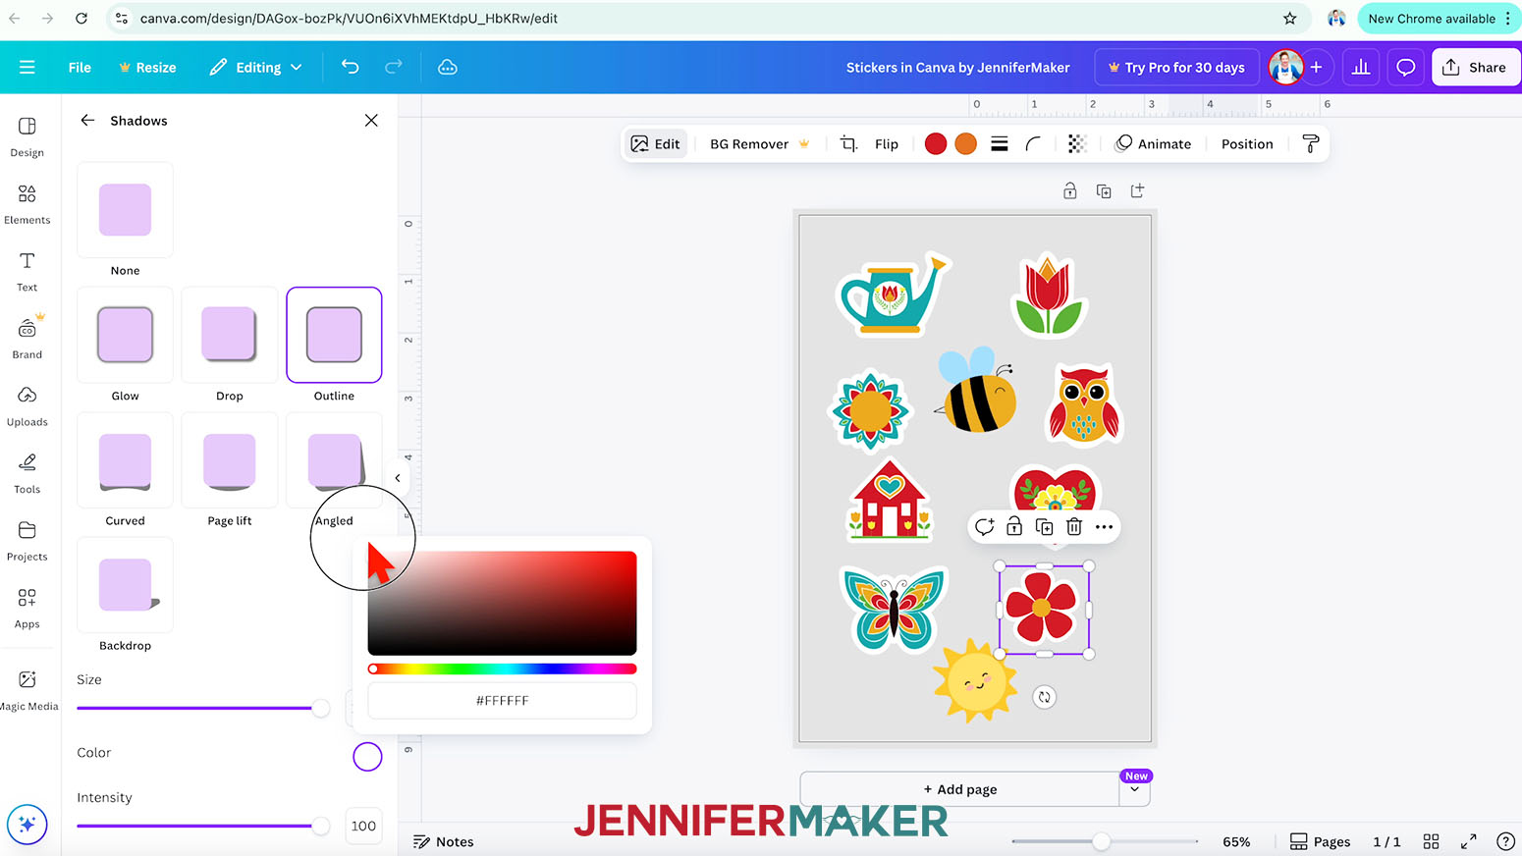1522x856 pixels.
Task: Click the Resize menu item
Action: coord(147,67)
